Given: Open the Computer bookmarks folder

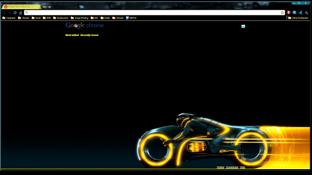Looking at the screenshot, I should (x=9, y=18).
